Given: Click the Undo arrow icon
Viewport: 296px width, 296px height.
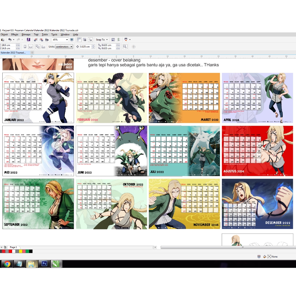Looking at the screenshot, I should point(10,40).
